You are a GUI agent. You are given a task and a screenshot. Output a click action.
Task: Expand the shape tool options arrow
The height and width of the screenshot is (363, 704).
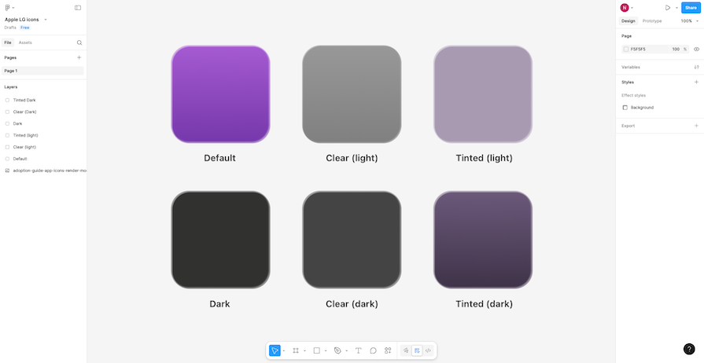tap(326, 351)
